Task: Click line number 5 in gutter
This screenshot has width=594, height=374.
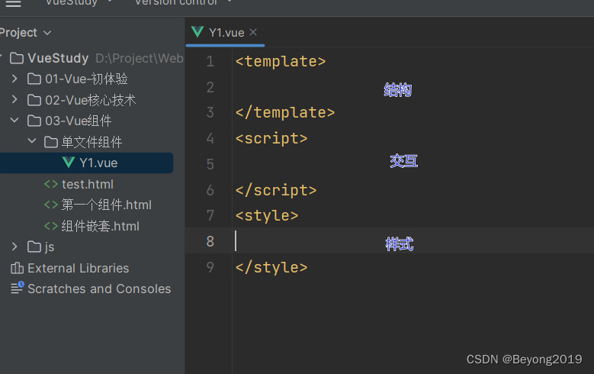Action: [x=210, y=164]
